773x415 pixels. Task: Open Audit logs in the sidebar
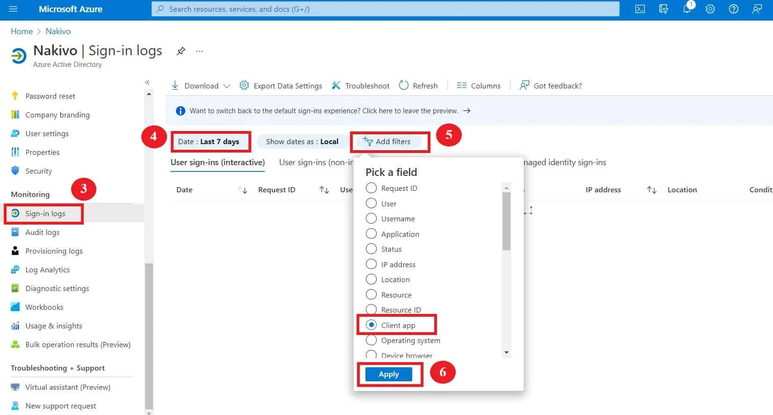tap(42, 232)
